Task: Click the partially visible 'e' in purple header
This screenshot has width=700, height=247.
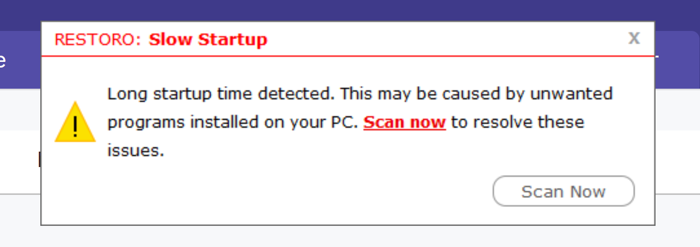Action: (x=3, y=60)
